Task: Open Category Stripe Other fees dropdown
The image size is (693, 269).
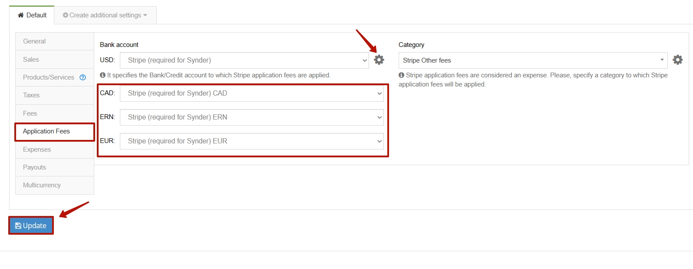Action: (x=533, y=60)
